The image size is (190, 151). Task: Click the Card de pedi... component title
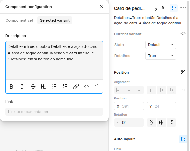click(129, 8)
